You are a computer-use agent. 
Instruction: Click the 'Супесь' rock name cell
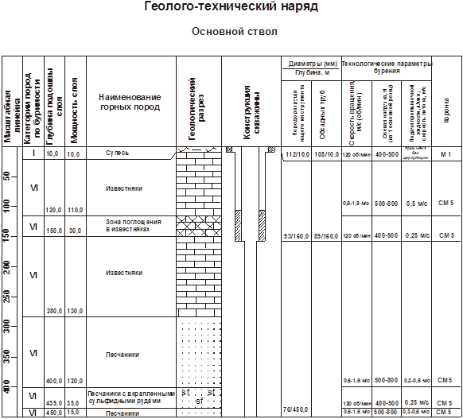tap(117, 153)
